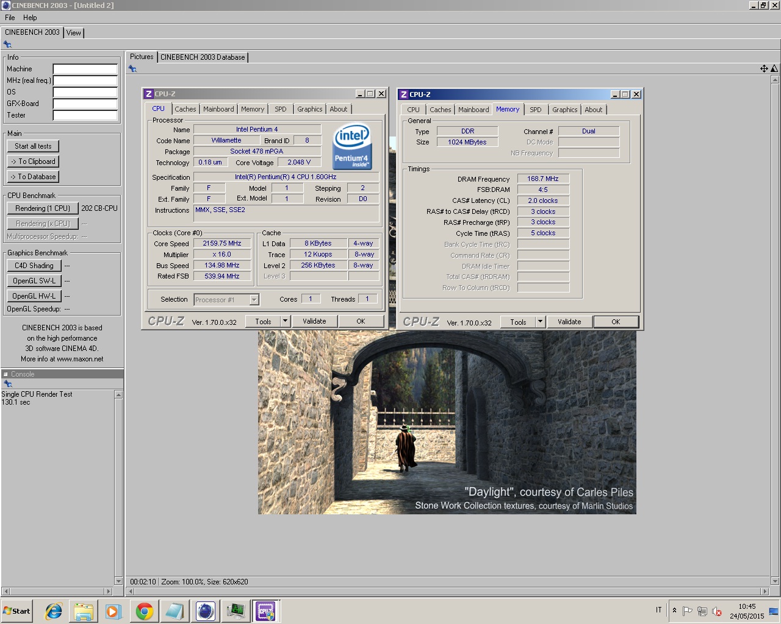The height and width of the screenshot is (624, 781).
Task: Switch right CPU-Z window to the CPU tab
Action: (x=413, y=110)
